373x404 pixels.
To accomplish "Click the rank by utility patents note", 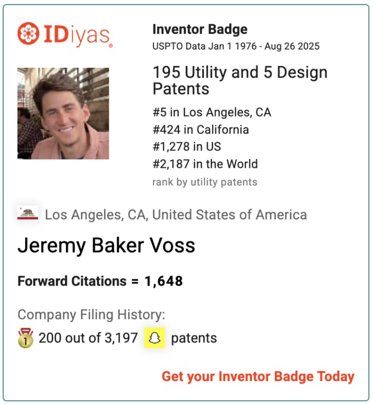I will [x=204, y=182].
